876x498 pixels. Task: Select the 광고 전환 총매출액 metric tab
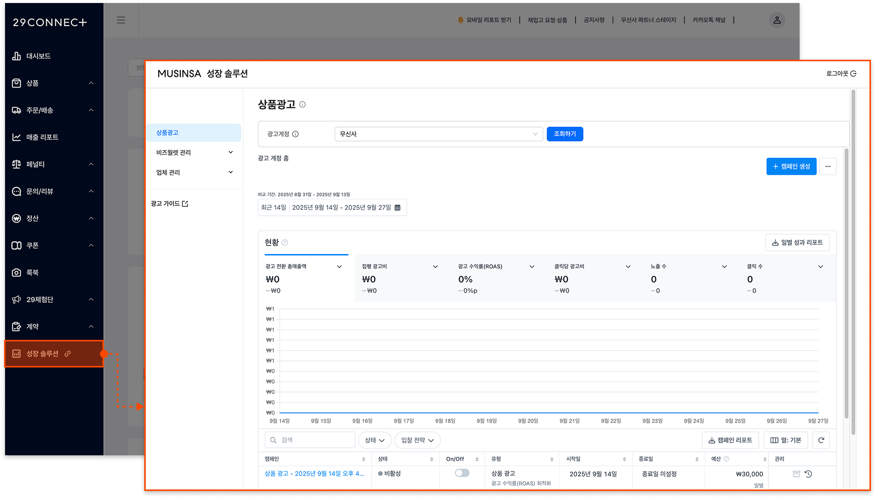pyautogui.click(x=304, y=278)
